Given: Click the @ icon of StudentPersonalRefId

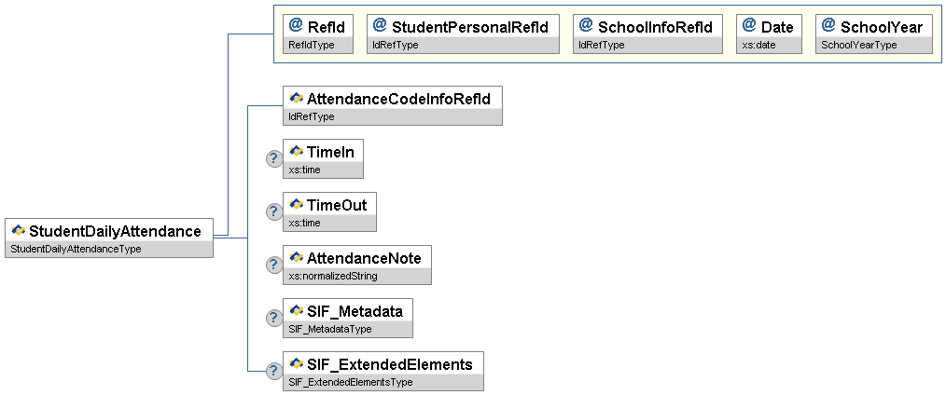Looking at the screenshot, I should tap(380, 26).
